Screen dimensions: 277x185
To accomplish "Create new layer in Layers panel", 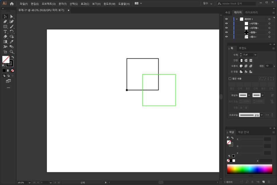I will click(263, 182).
